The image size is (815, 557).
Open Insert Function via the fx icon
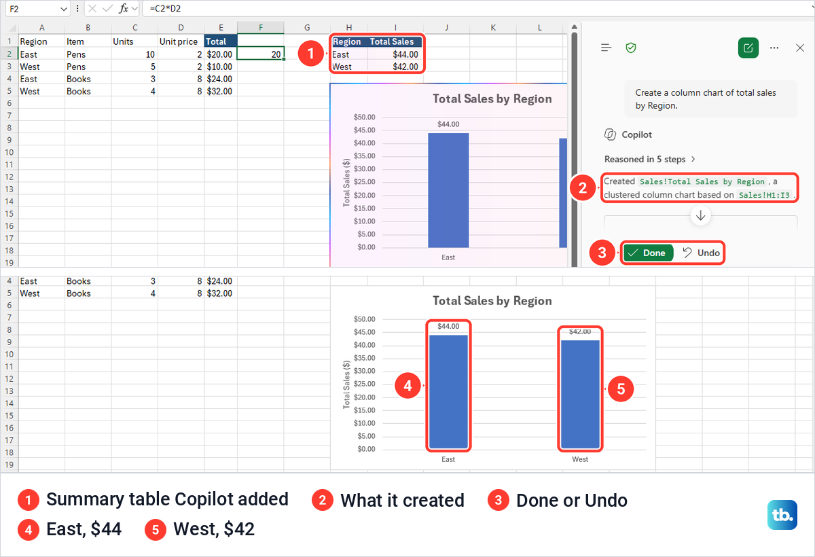click(x=124, y=9)
